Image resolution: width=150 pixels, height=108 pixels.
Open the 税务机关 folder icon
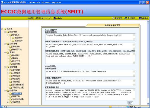click(x=10, y=55)
